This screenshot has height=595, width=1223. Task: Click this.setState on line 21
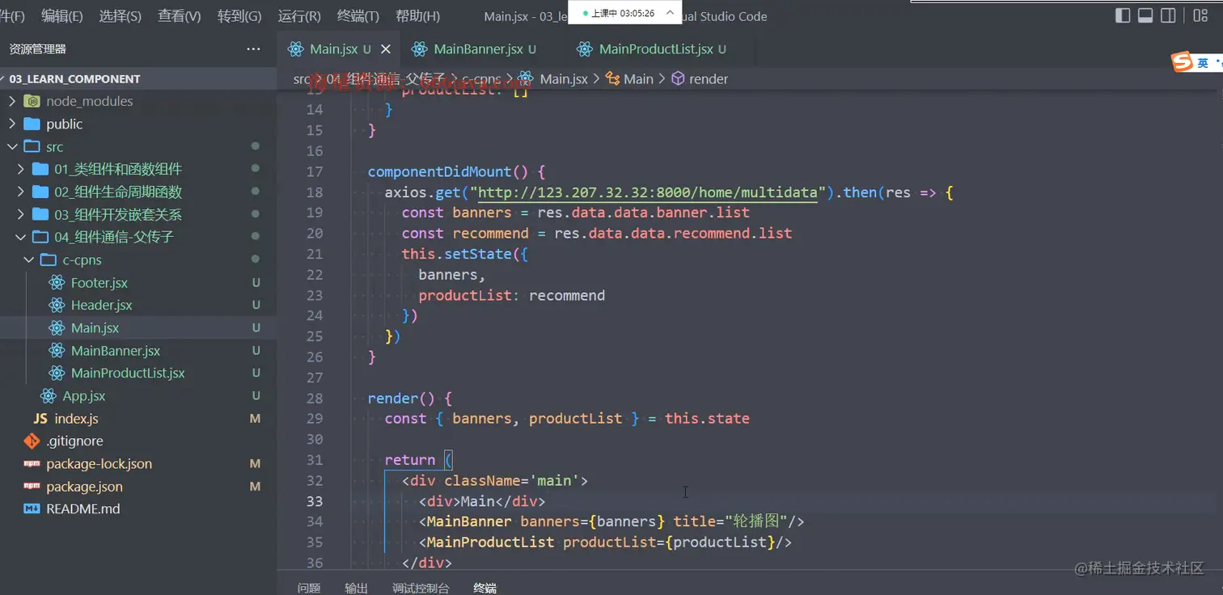click(457, 254)
